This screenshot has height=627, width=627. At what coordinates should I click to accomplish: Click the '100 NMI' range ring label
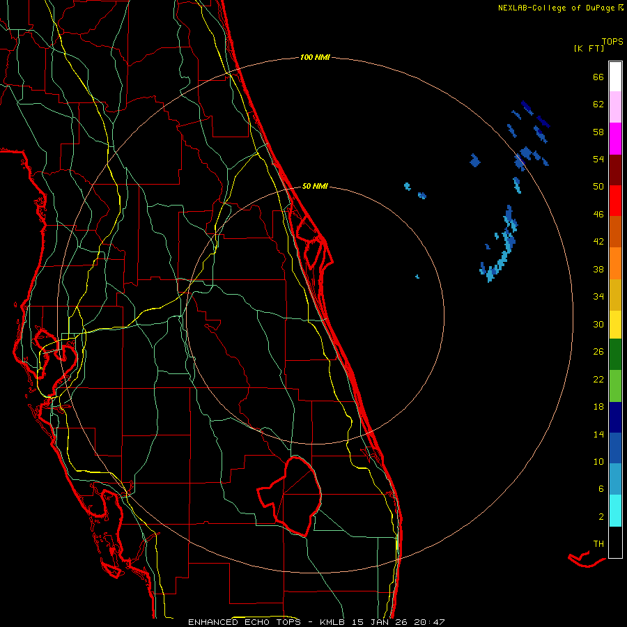315,57
